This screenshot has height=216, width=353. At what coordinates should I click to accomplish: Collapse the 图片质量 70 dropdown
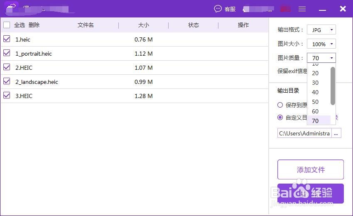click(321, 58)
